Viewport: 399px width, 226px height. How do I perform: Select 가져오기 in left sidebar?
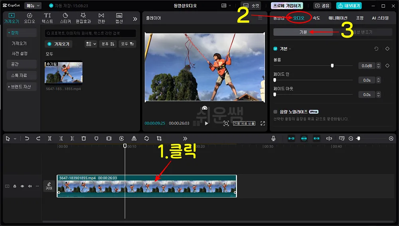pos(19,43)
